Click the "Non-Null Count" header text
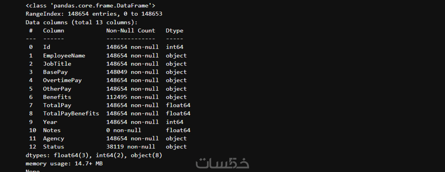This screenshot has height=172, width=445. [x=131, y=31]
